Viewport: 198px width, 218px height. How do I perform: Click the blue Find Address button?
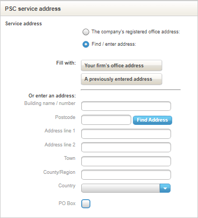[x=152, y=120]
